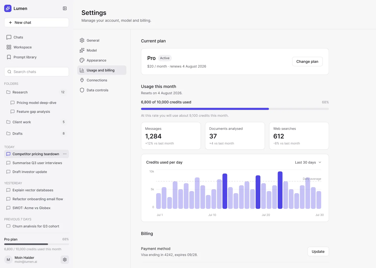Click the Workspace grid icon
Screen dimensions: 376x268
click(x=9, y=47)
